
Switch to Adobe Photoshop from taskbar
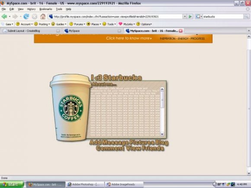(x=85, y=185)
